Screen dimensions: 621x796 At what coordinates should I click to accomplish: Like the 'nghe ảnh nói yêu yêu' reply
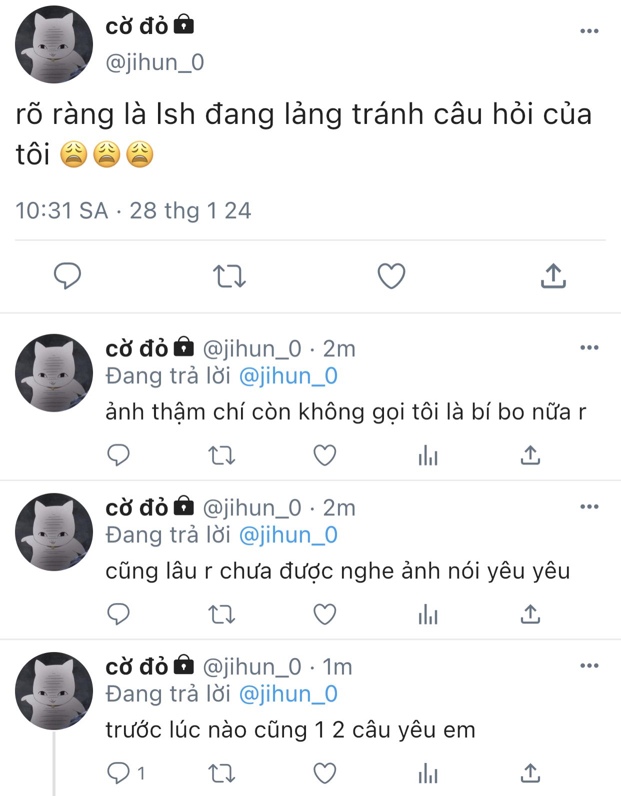(324, 614)
